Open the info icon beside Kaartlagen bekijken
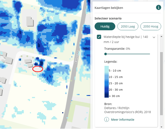 click(x=158, y=8)
